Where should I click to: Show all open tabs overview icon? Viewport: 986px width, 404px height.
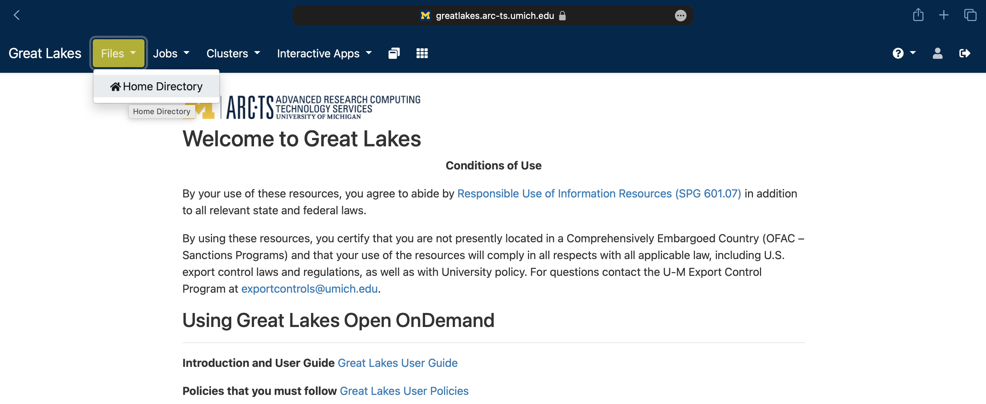pyautogui.click(x=970, y=15)
